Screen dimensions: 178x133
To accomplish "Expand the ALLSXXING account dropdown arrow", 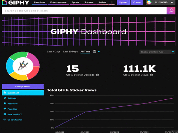I will tap(172, 3).
